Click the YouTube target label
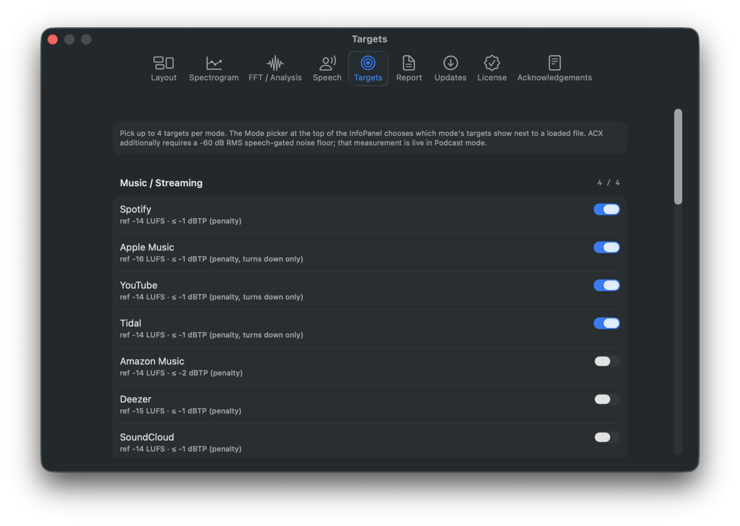 pyautogui.click(x=138, y=285)
